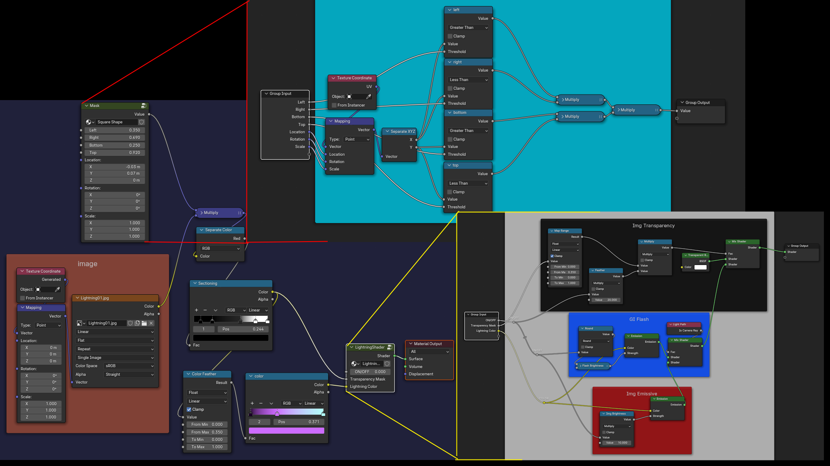The height and width of the screenshot is (466, 830).
Task: Open the sRGB Color Space dropdown
Action: (129, 366)
